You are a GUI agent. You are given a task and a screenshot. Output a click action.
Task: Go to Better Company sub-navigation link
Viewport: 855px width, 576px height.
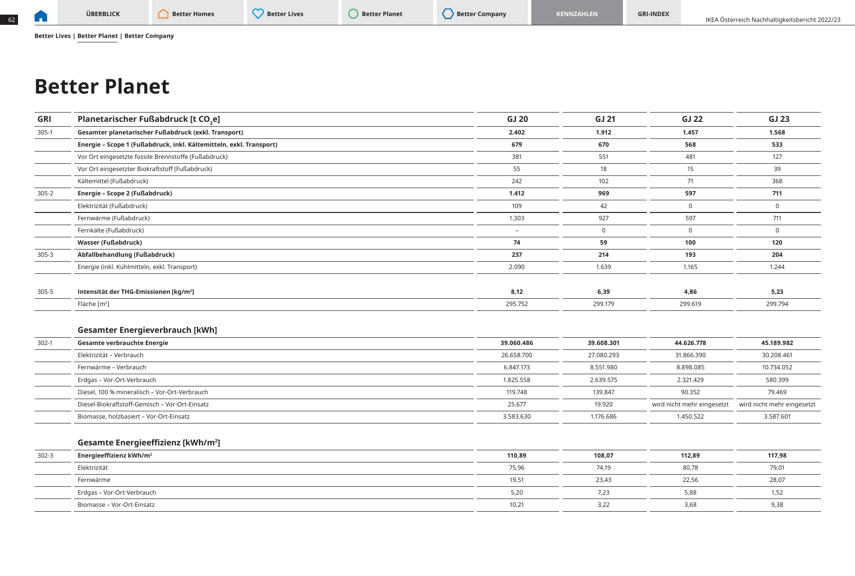click(149, 36)
